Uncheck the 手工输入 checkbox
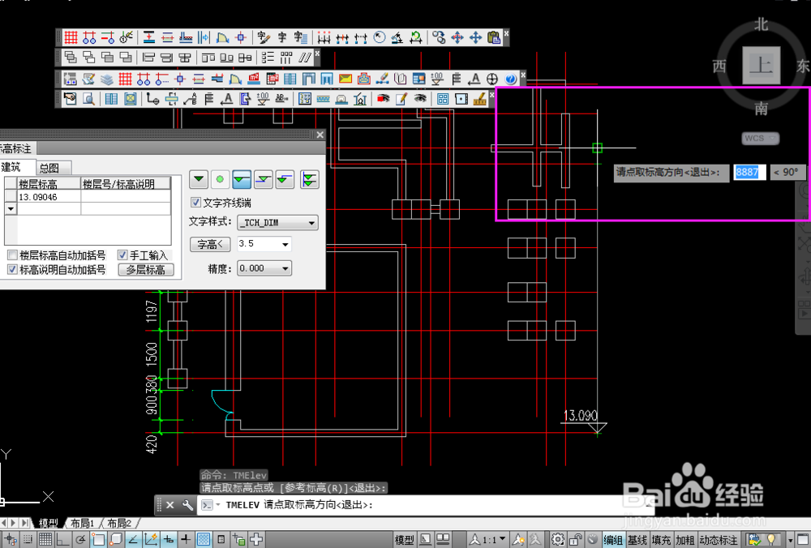This screenshot has height=548, width=811. click(x=122, y=255)
